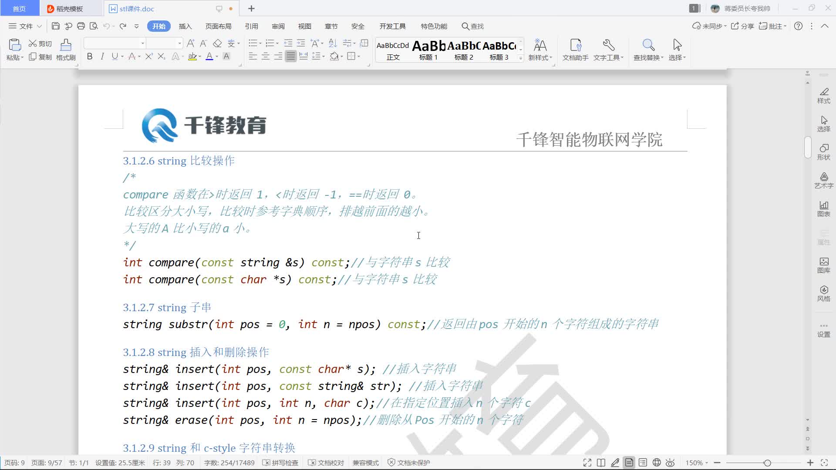
Task: Open the font size combo box dropdown
Action: coord(179,43)
